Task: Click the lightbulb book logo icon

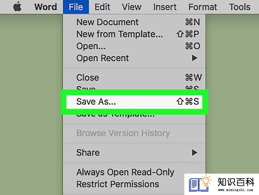Action: [200, 183]
